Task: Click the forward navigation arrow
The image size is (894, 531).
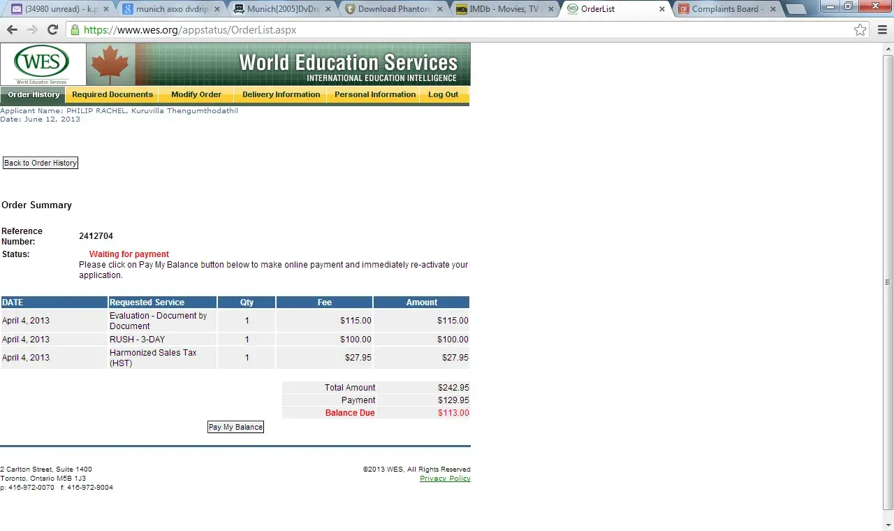Action: (x=32, y=30)
